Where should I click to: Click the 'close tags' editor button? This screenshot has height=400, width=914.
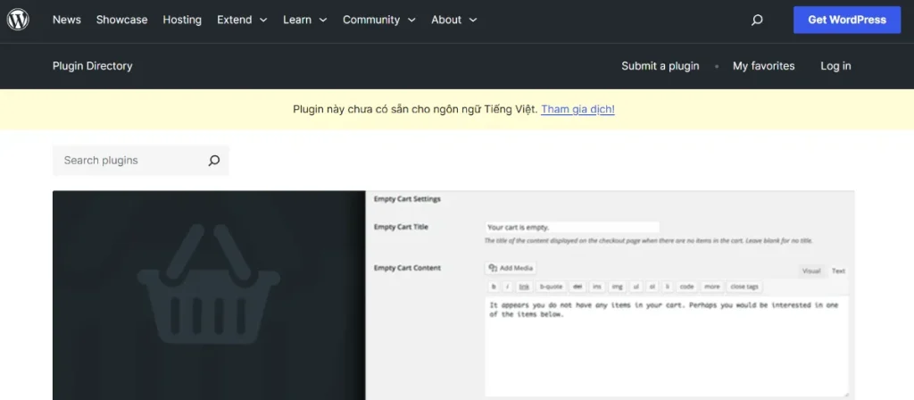[744, 287]
